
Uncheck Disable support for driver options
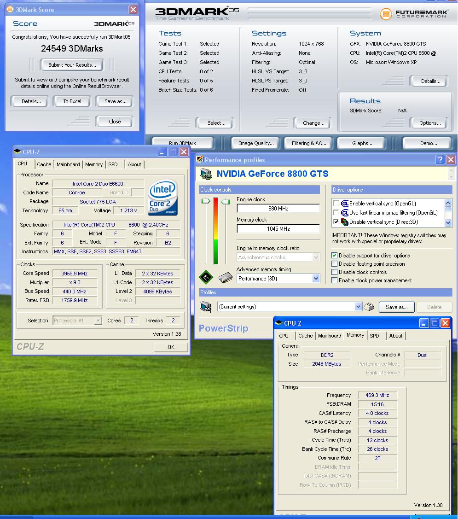tap(334, 256)
